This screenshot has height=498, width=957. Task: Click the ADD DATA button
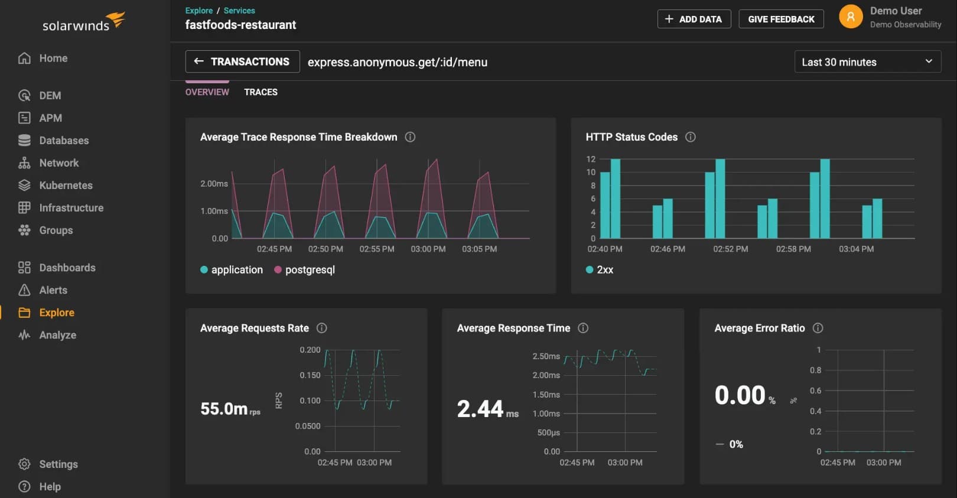tap(694, 19)
